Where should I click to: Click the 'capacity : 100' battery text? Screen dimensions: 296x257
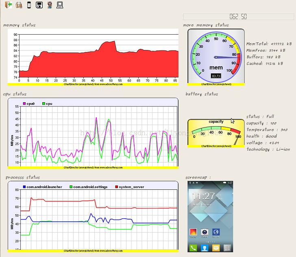261,123
